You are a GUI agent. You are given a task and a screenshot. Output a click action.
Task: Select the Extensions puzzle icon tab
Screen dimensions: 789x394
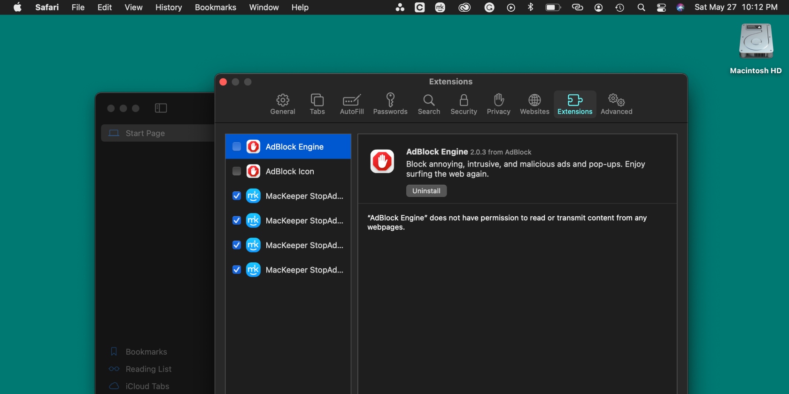(575, 104)
